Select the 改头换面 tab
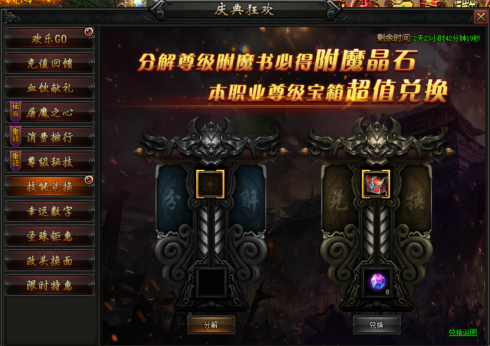 click(x=49, y=261)
